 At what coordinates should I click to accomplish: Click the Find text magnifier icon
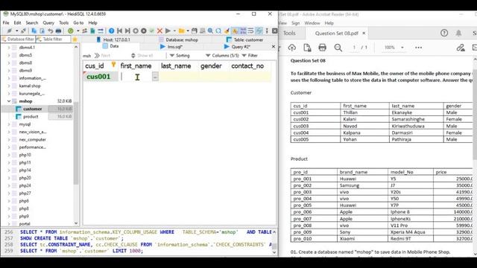click(210, 31)
